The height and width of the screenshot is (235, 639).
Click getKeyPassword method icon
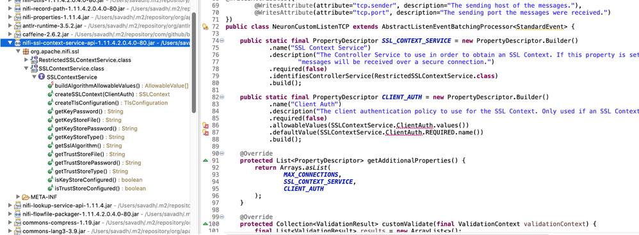tap(50, 111)
